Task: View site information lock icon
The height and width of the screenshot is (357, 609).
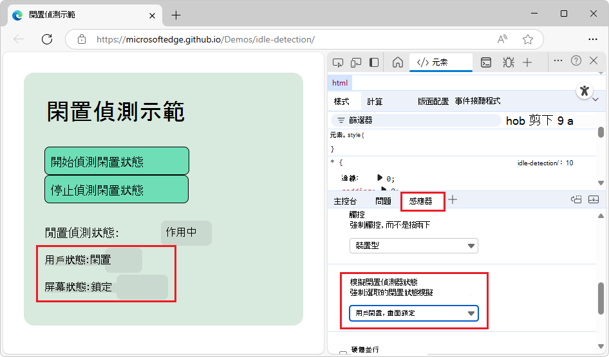Action: [82, 39]
